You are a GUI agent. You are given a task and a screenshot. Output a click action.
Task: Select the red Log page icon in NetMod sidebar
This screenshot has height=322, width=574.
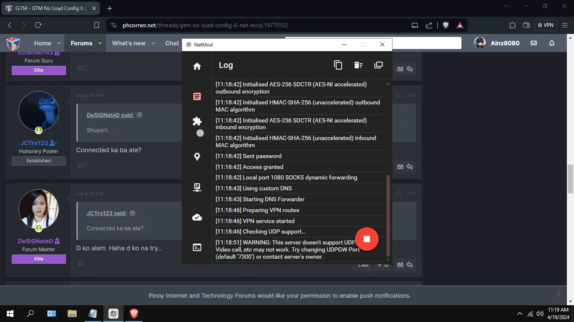coord(197,96)
